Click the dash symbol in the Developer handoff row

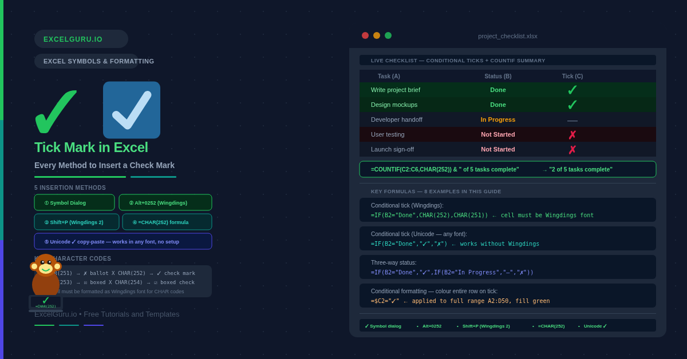point(572,120)
